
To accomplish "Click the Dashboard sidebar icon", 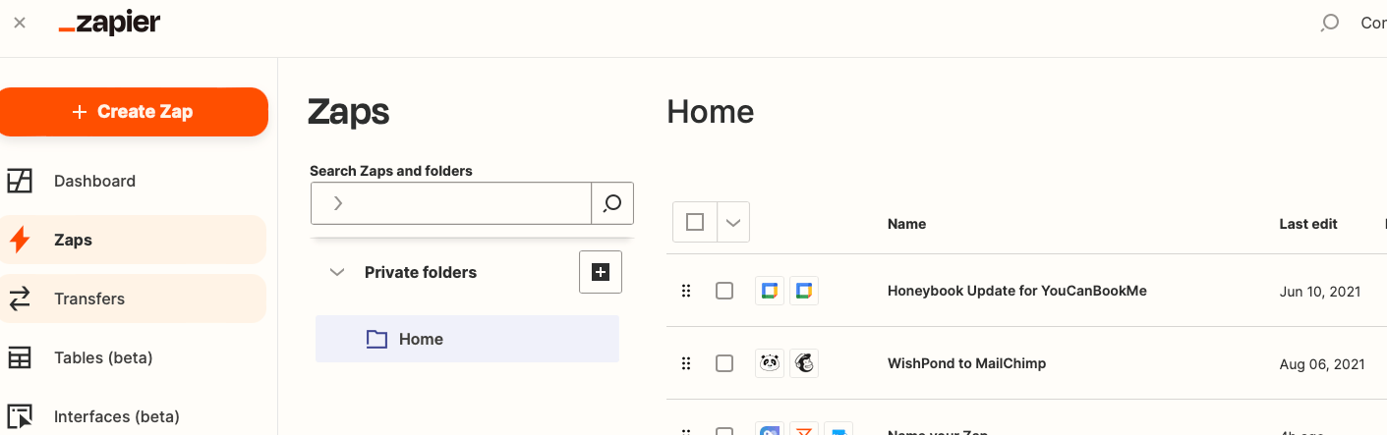I will coord(20,181).
